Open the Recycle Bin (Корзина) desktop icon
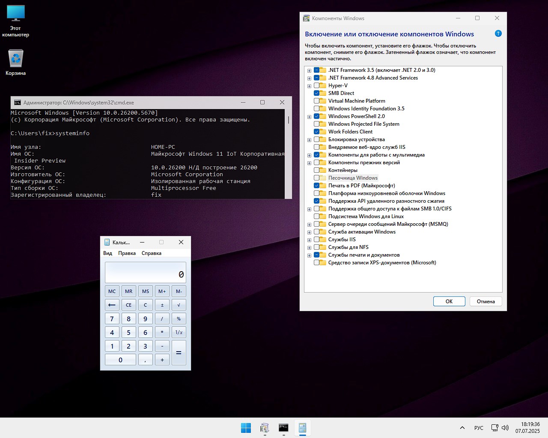 coord(16,59)
